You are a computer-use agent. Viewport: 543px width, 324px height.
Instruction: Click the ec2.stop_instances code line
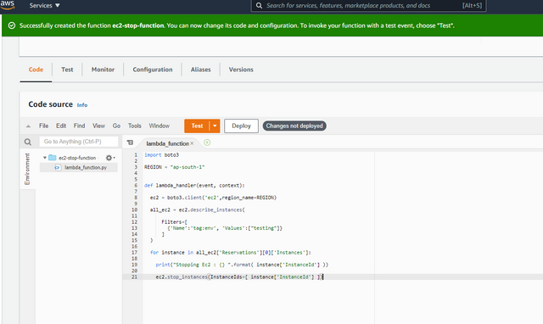pos(239,277)
